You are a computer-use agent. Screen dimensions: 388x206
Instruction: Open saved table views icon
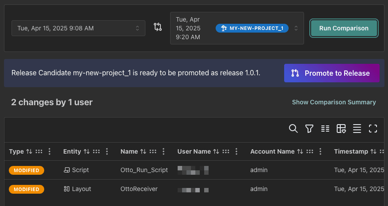pyautogui.click(x=341, y=129)
